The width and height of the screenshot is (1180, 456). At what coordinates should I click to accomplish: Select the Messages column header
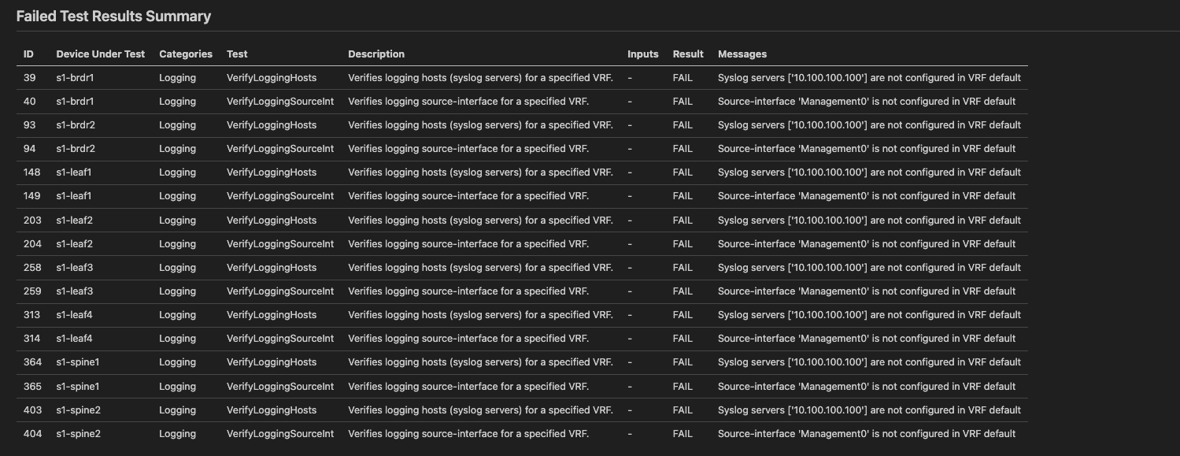(x=742, y=54)
